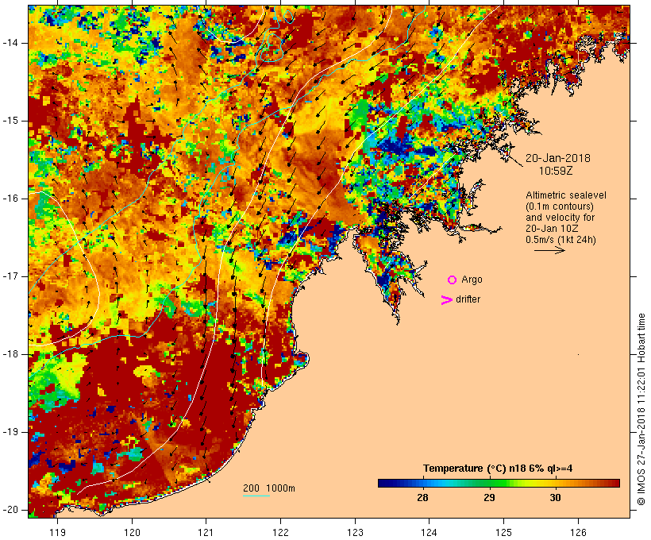Click the '30' colorbar tick label
651x540 pixels.
click(555, 498)
